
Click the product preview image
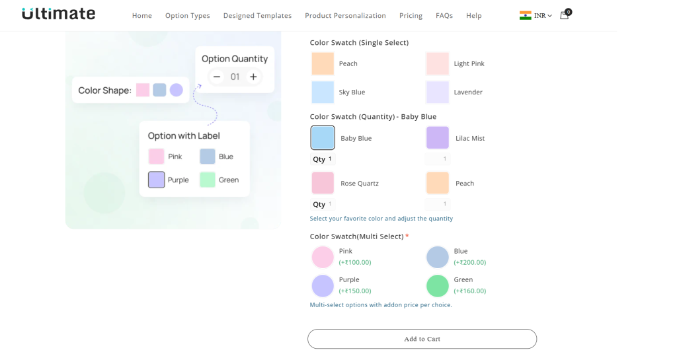(x=173, y=129)
